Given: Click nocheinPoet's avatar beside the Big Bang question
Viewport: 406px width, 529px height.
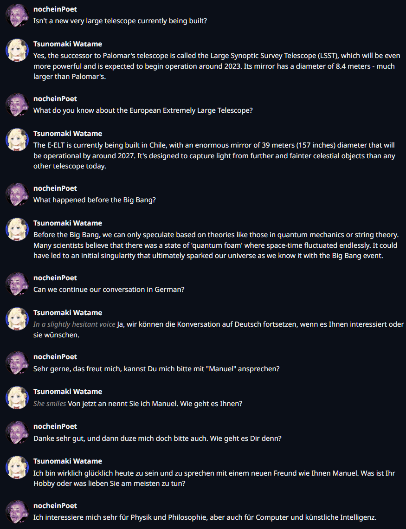Looking at the screenshot, I should tap(17, 194).
